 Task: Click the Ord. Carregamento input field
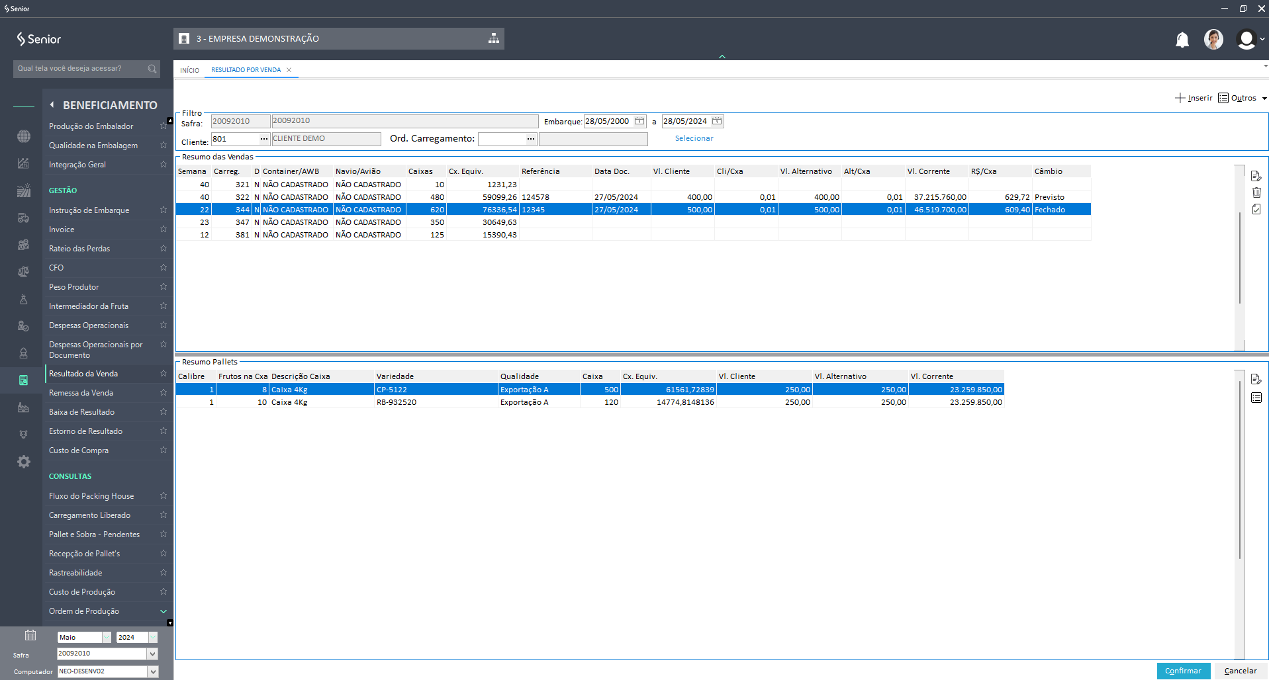tap(502, 139)
